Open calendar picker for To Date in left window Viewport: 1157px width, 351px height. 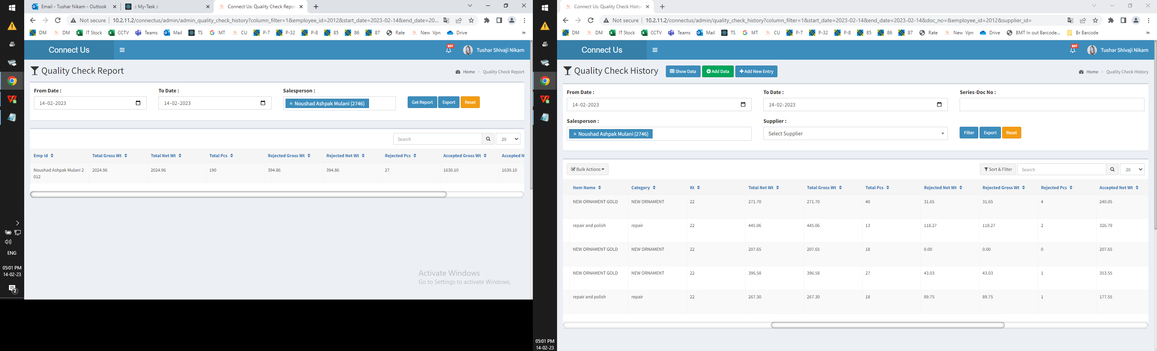263,103
